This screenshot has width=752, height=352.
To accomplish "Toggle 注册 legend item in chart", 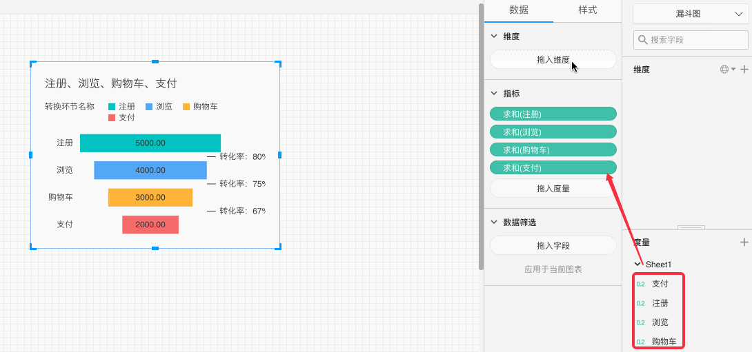I will (122, 107).
